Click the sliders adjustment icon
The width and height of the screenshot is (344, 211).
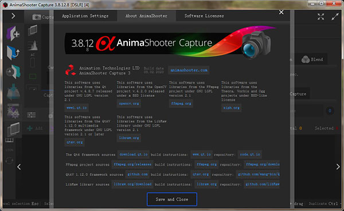point(32,115)
